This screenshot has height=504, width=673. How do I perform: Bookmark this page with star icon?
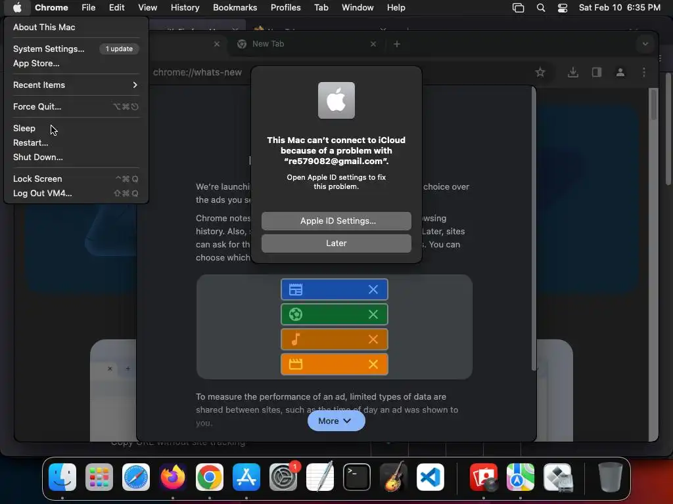540,72
